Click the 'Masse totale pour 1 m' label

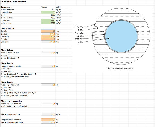10,114
